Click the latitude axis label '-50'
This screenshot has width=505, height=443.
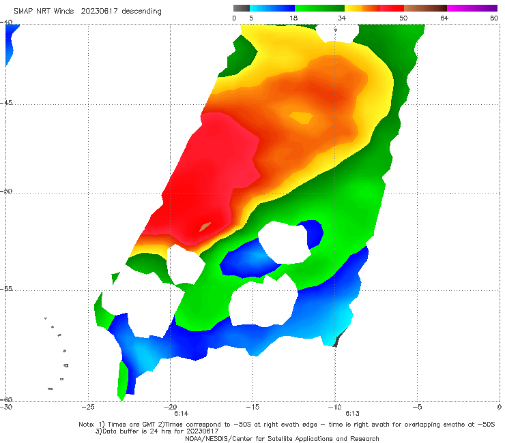[6, 191]
